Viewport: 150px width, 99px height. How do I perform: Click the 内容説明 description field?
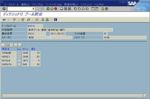pyautogui.click(x=70, y=30)
